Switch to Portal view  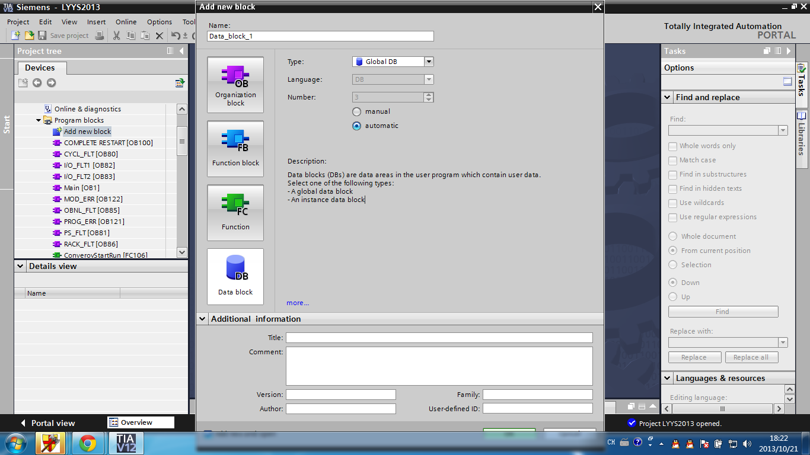47,423
